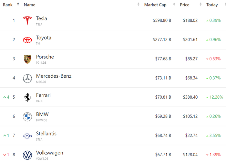Click the Ferrari prancing horse logo
This screenshot has height=164, width=226.
27,97
